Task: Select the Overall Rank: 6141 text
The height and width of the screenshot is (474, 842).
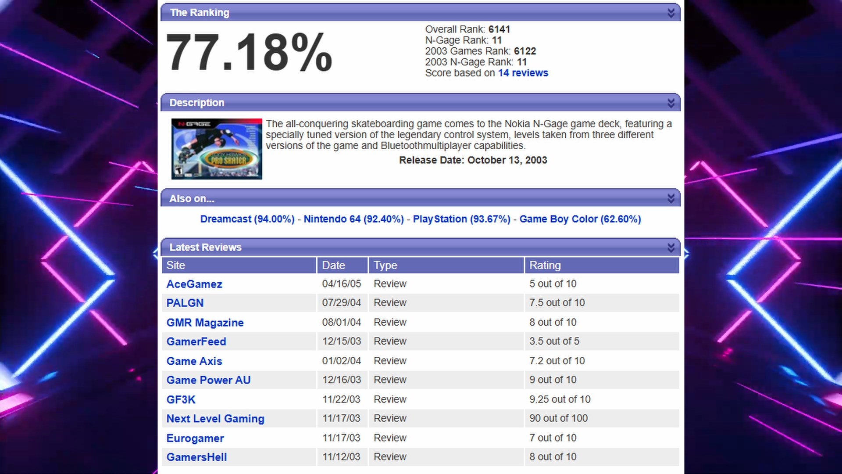Action: coord(467,29)
